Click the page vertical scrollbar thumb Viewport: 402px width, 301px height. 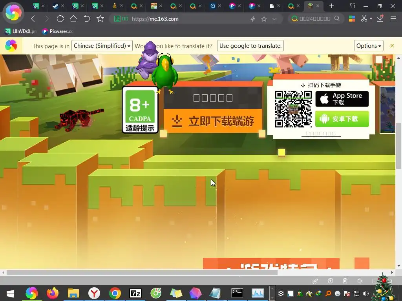(x=398, y=146)
